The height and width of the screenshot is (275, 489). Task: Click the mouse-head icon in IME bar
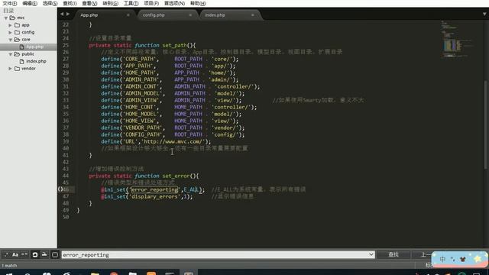tap(463, 259)
